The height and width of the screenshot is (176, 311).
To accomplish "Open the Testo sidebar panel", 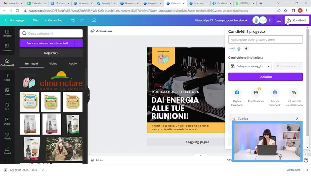I will pyautogui.click(x=7, y=77).
